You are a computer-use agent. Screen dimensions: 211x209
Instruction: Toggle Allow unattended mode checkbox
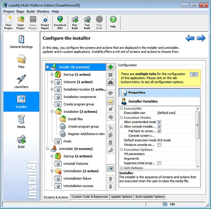coord(159,122)
